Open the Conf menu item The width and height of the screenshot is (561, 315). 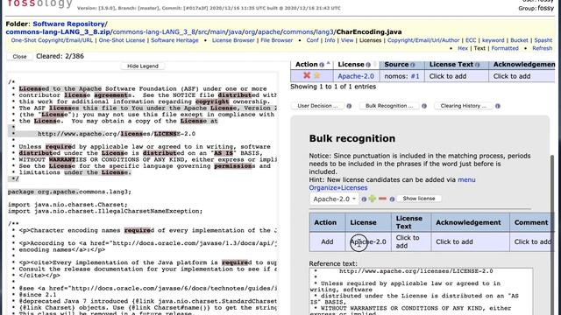click(312, 40)
